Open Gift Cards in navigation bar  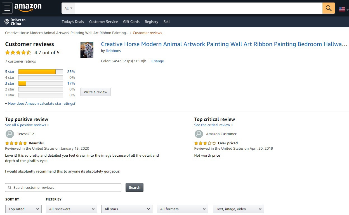[131, 22]
